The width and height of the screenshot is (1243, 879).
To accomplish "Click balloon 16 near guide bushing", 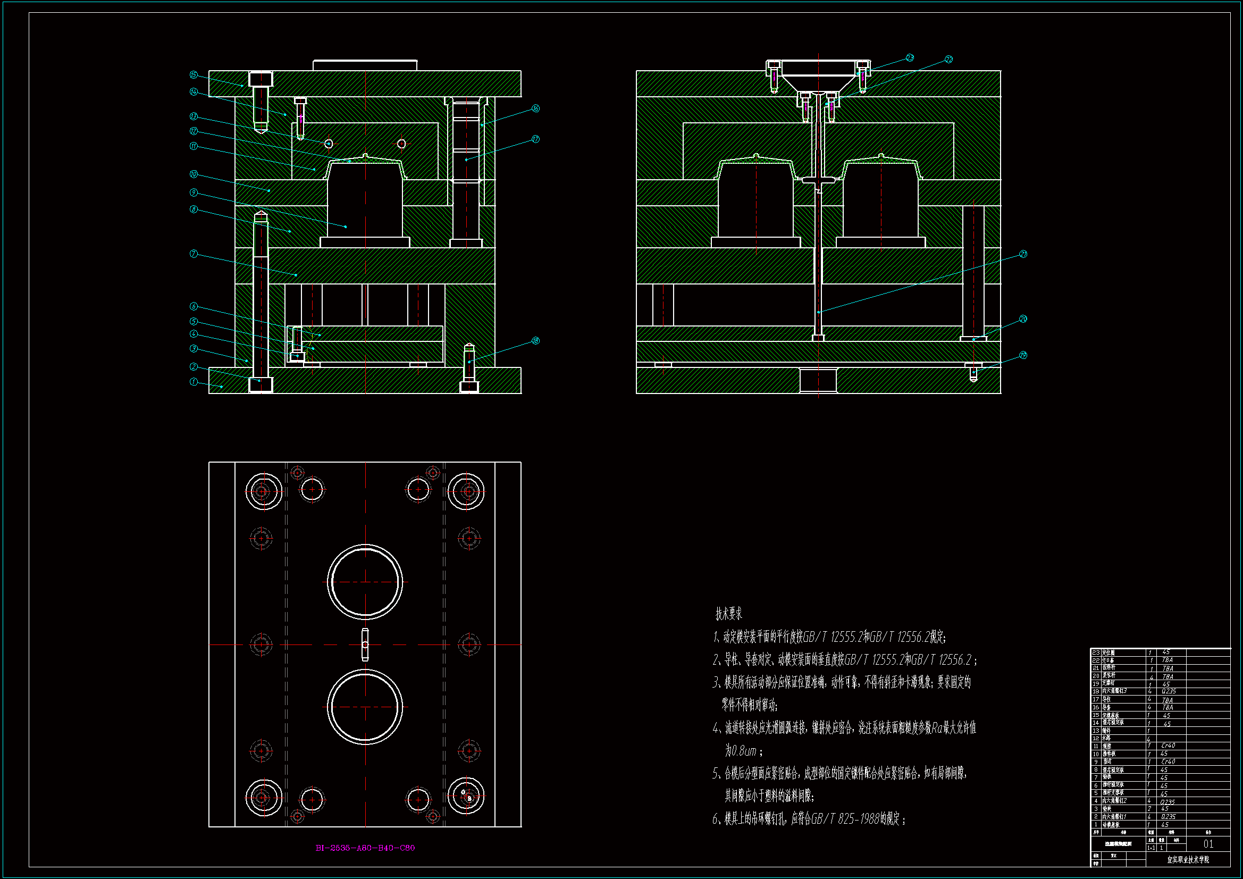I will point(535,108).
